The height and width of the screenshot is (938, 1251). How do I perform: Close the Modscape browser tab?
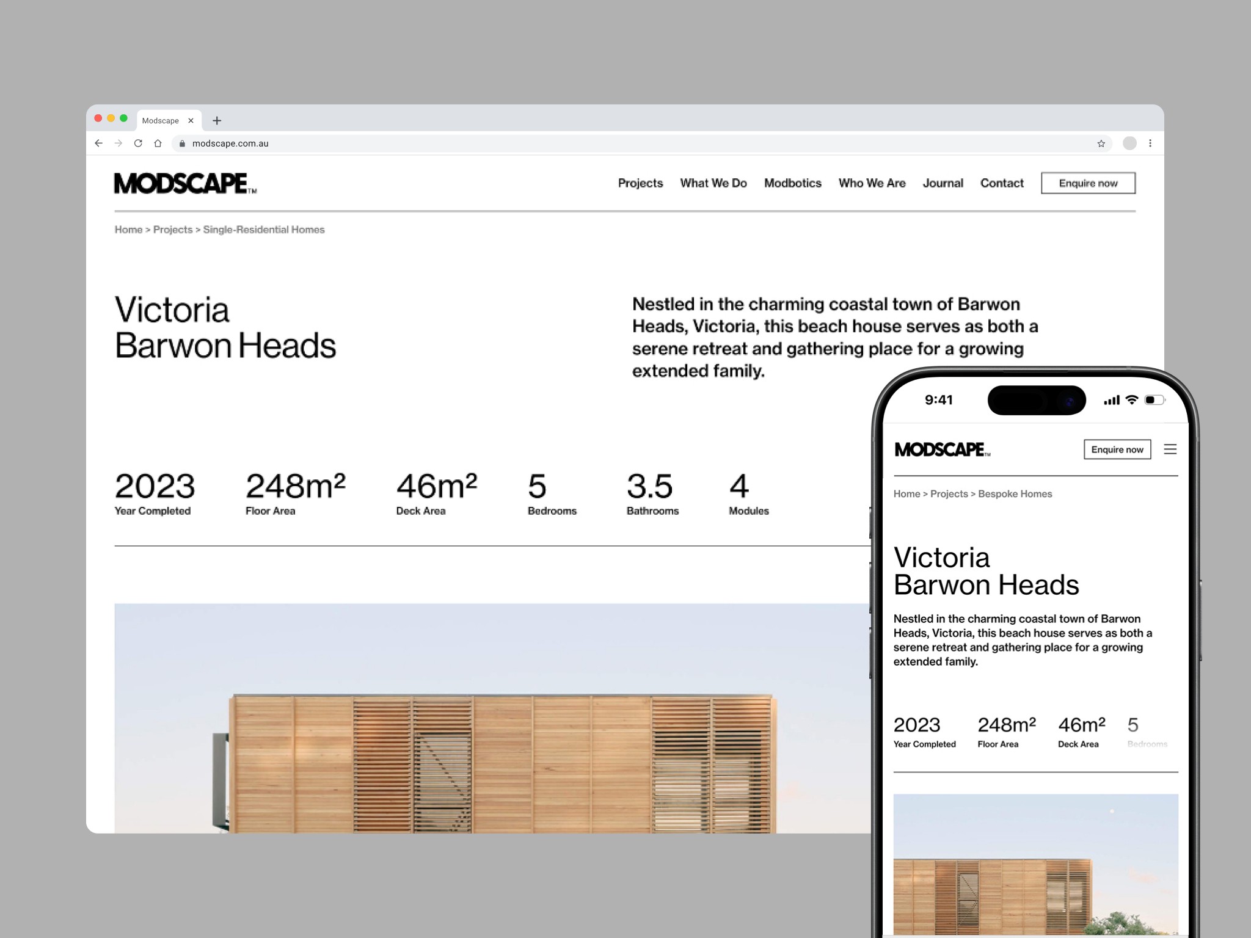(x=191, y=121)
